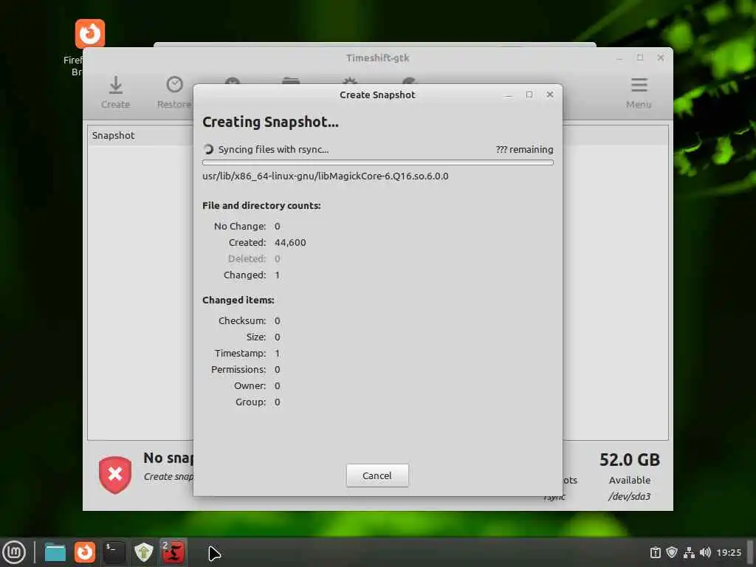The height and width of the screenshot is (567, 756).
Task: Click the syncing spinner icon
Action: click(208, 149)
